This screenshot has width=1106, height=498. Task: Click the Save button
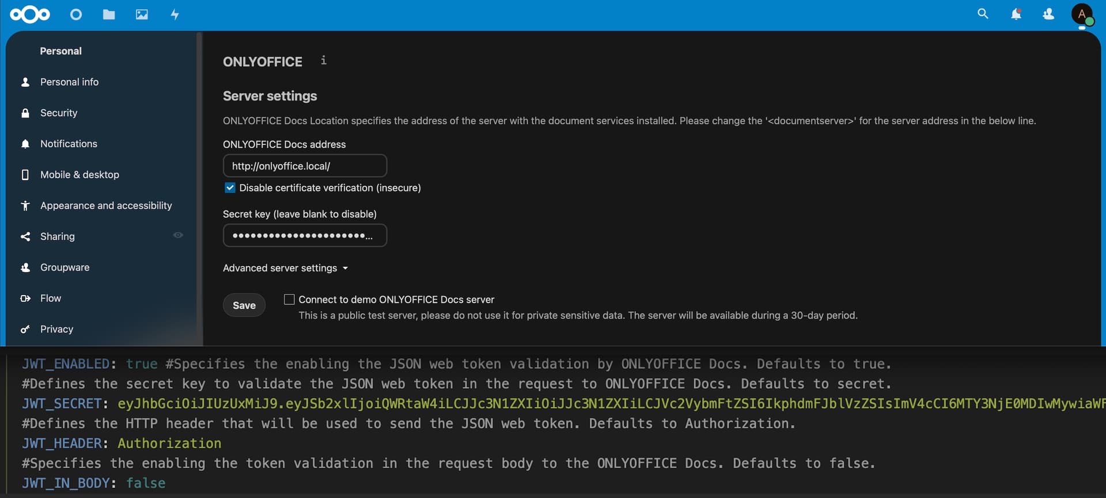tap(244, 305)
